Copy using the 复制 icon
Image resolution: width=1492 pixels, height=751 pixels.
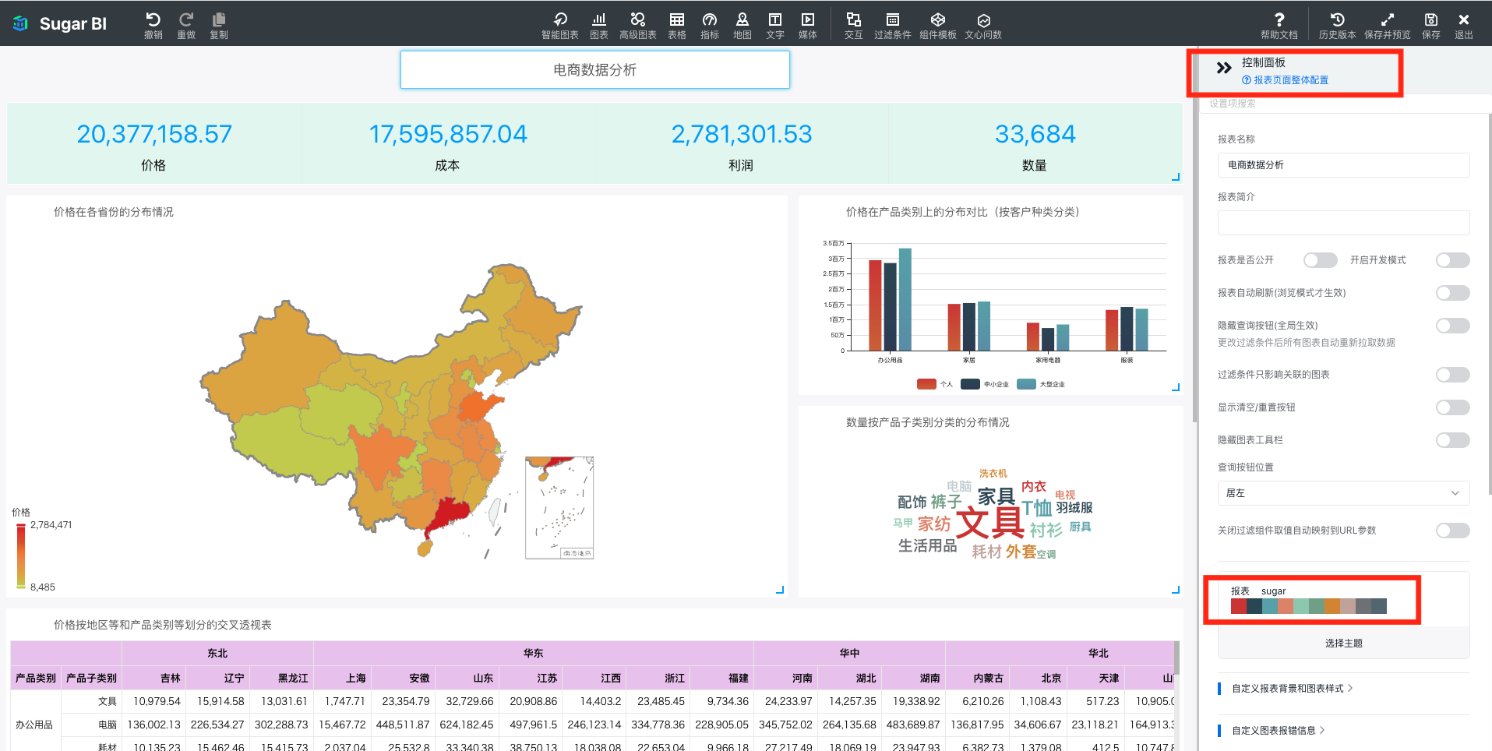click(219, 25)
